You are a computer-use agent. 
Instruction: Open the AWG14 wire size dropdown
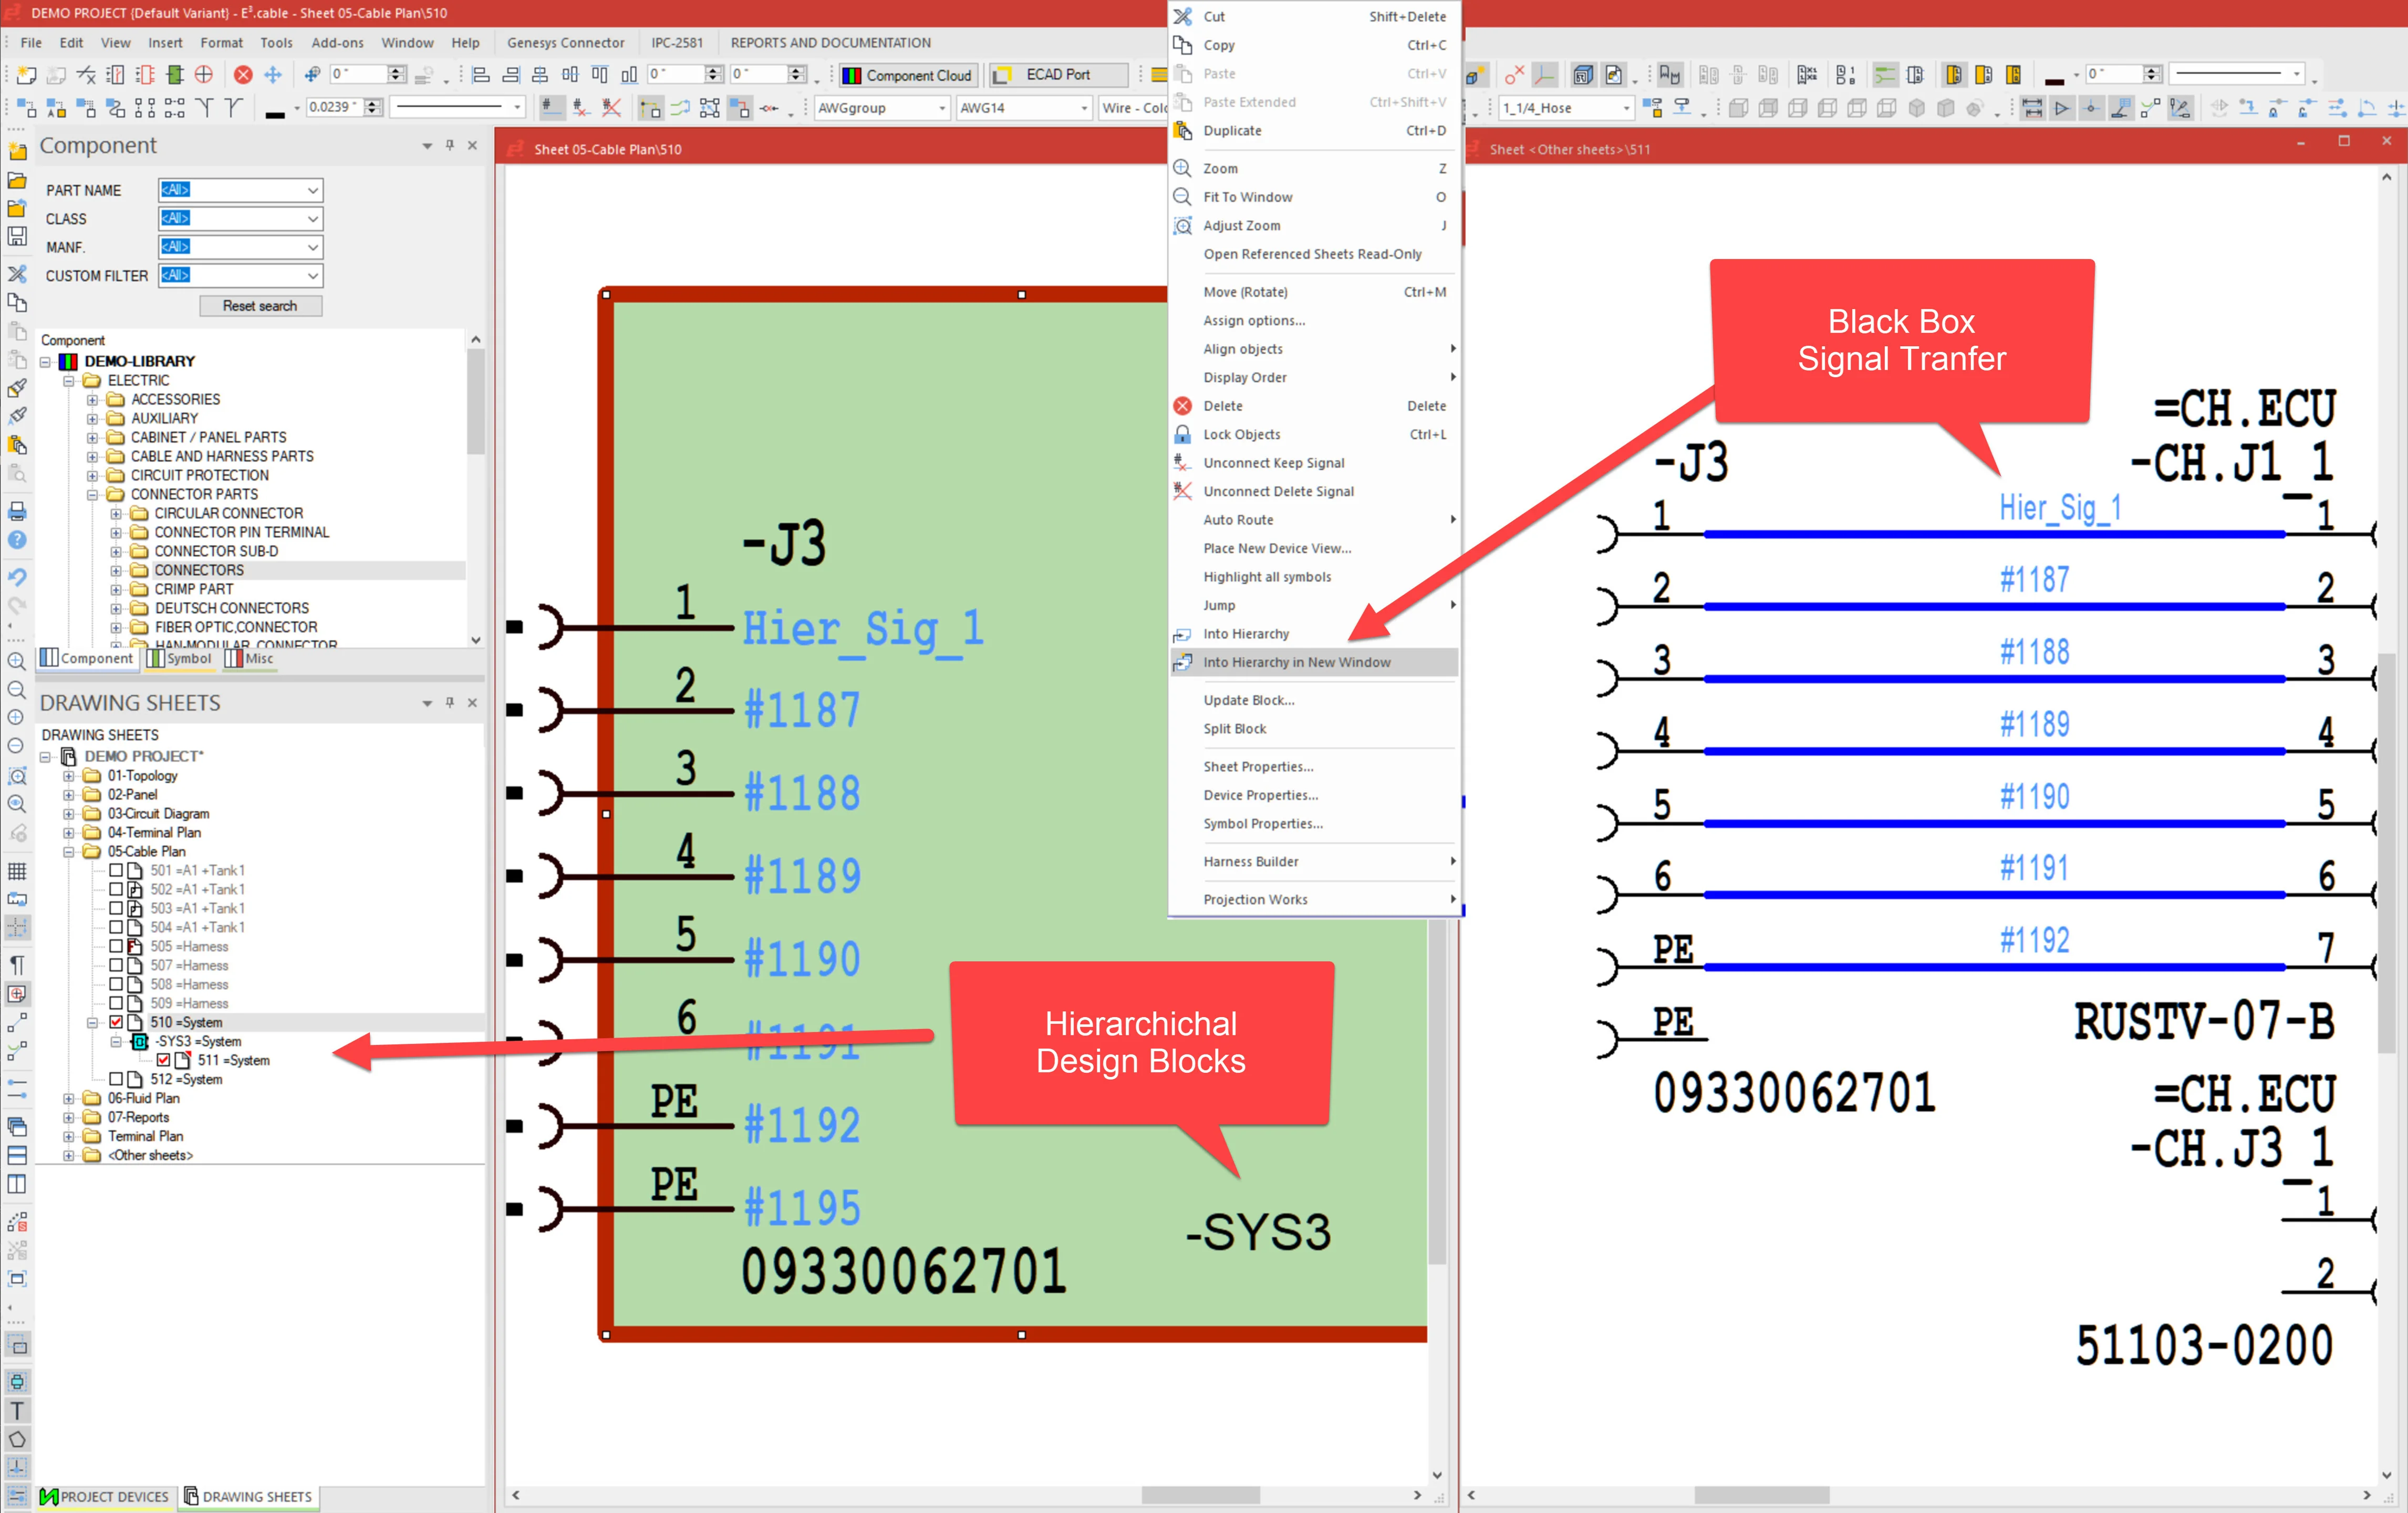tap(1084, 108)
